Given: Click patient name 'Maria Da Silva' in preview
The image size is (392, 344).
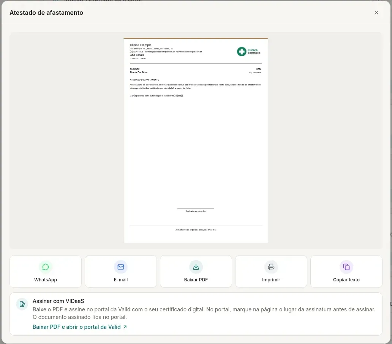Looking at the screenshot, I should point(139,73).
